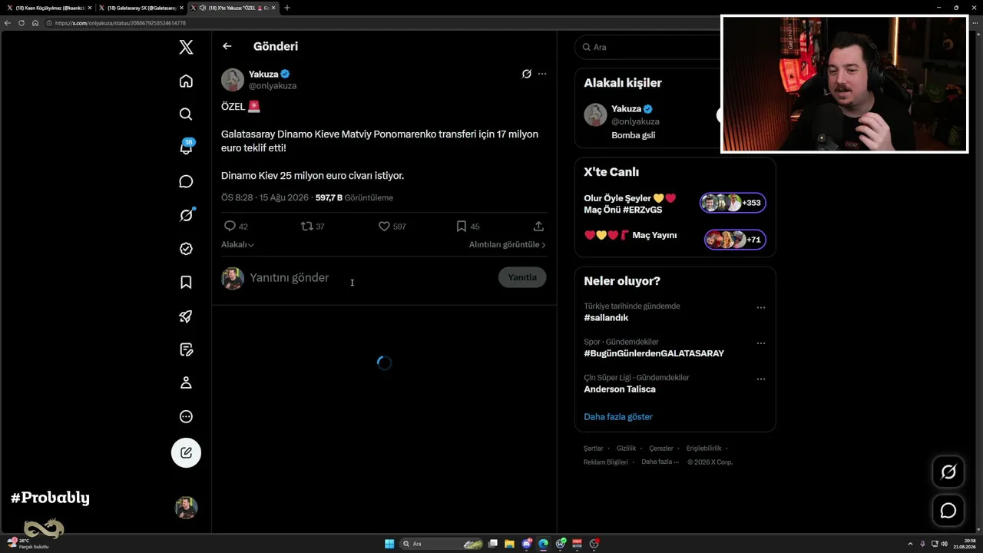Open Grok from the left sidebar
Viewport: 983px width, 553px height.
point(186,215)
